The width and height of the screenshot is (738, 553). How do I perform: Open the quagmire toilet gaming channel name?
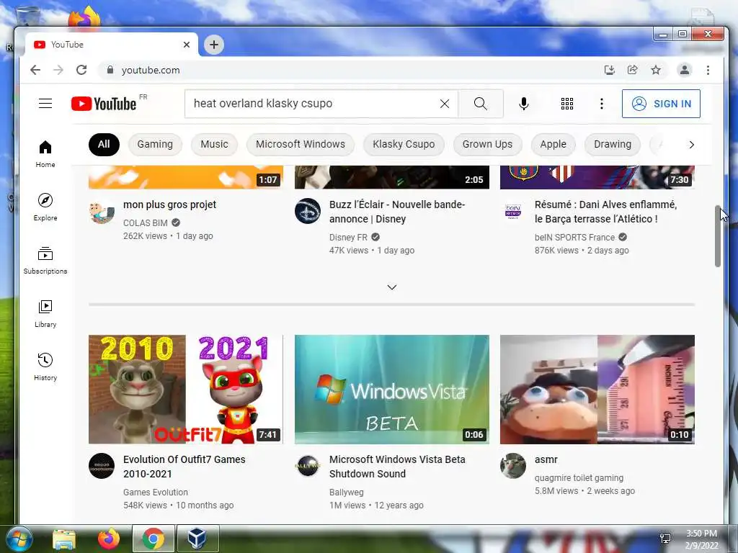[579, 478]
